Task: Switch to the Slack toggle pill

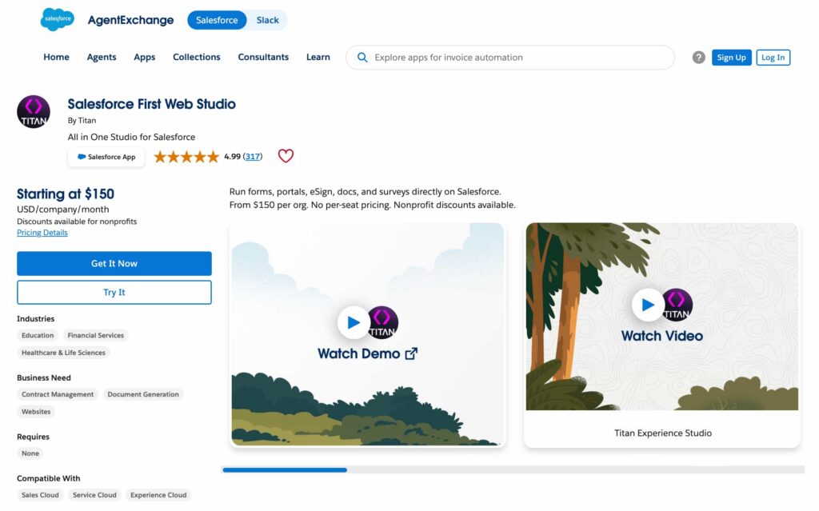Action: (267, 20)
